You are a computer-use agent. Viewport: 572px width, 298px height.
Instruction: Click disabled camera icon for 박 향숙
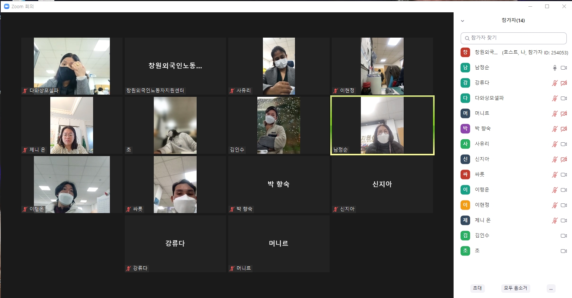point(564,129)
